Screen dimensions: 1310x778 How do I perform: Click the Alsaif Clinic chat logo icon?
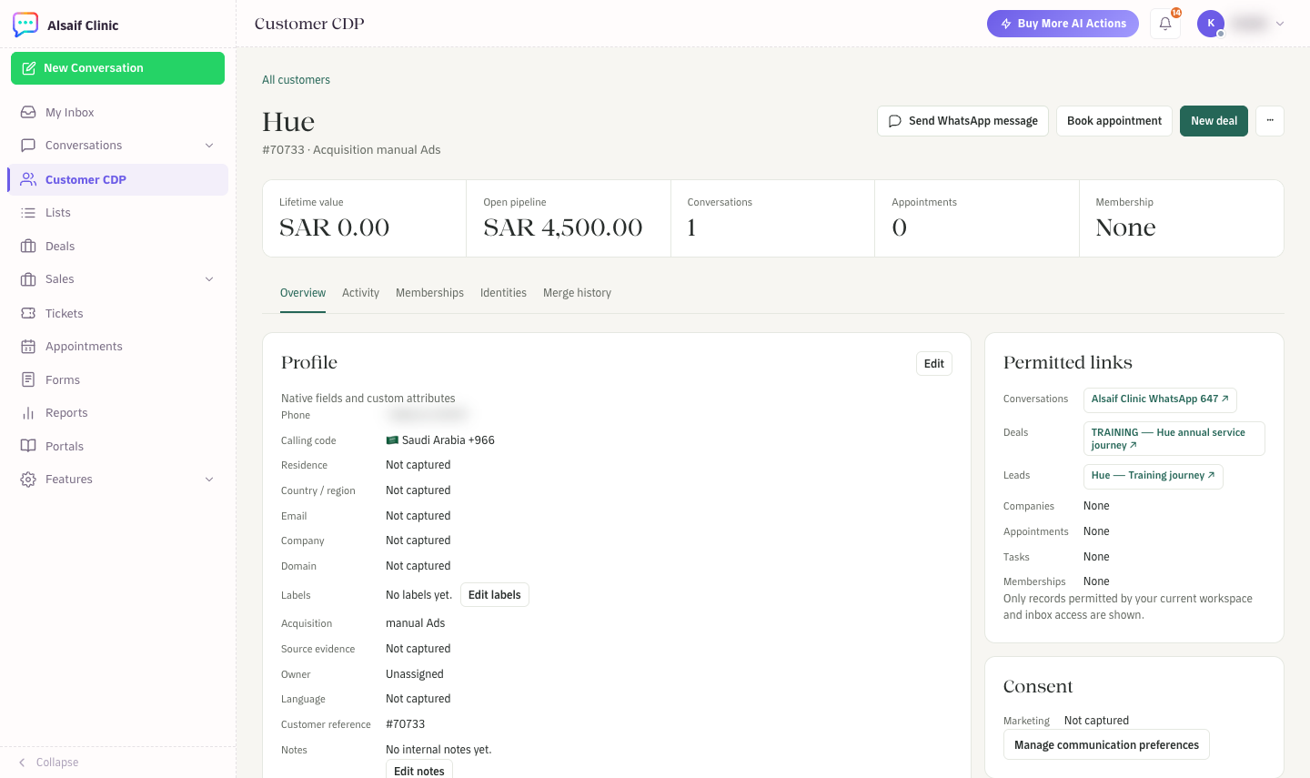(25, 25)
